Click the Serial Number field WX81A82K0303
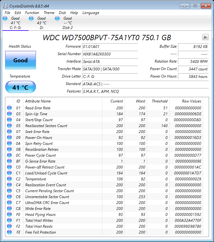The height and width of the screenshot is (242, 214). point(110,54)
